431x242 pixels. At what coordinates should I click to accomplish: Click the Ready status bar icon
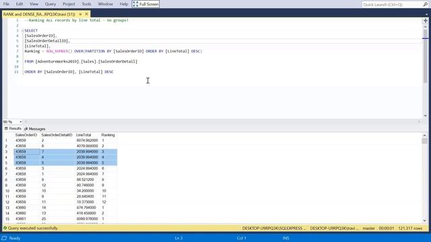pyautogui.click(x=4, y=238)
